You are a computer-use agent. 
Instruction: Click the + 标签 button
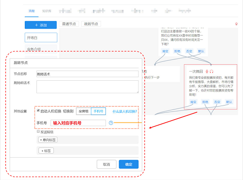(x=46, y=151)
